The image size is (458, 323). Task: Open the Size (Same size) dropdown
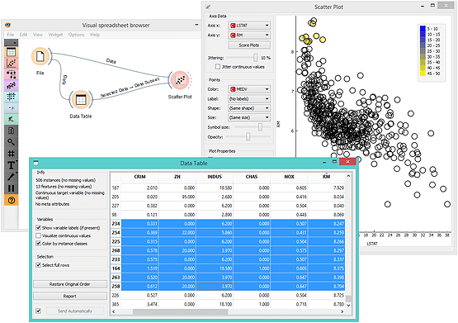pos(249,117)
